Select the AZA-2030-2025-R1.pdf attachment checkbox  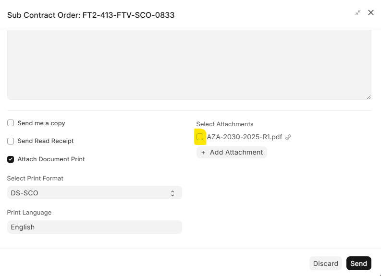point(200,137)
